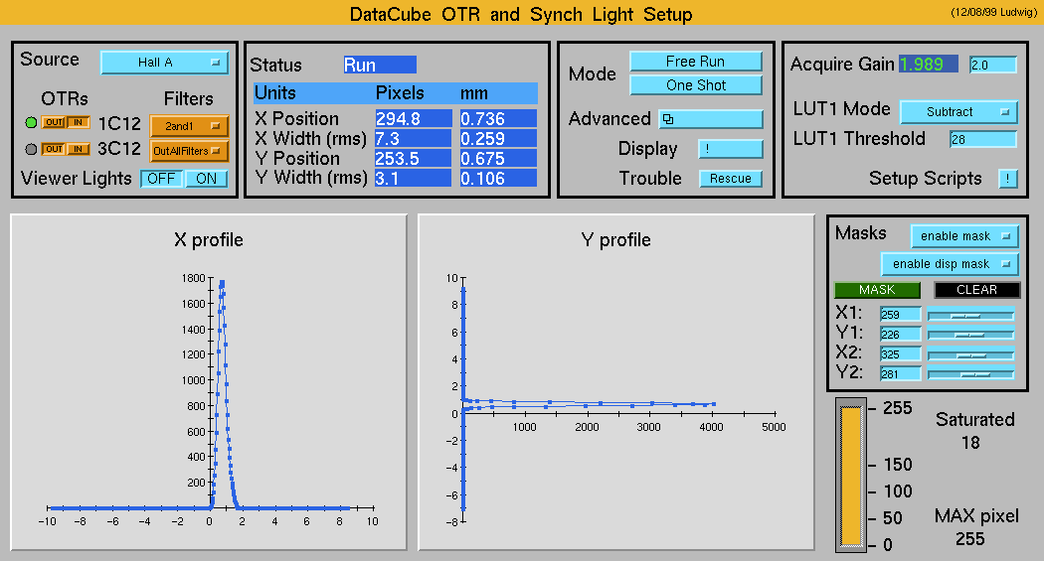Image resolution: width=1044 pixels, height=561 pixels.
Task: Set 1C12 OTR to IN
Action: coord(79,122)
